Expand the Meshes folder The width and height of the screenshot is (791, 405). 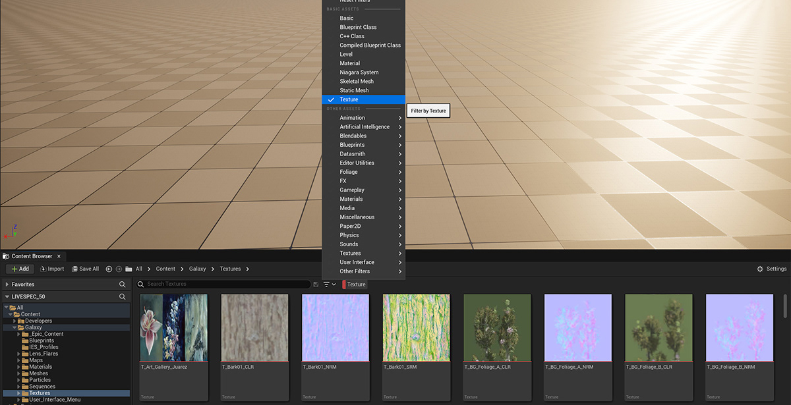[18, 373]
